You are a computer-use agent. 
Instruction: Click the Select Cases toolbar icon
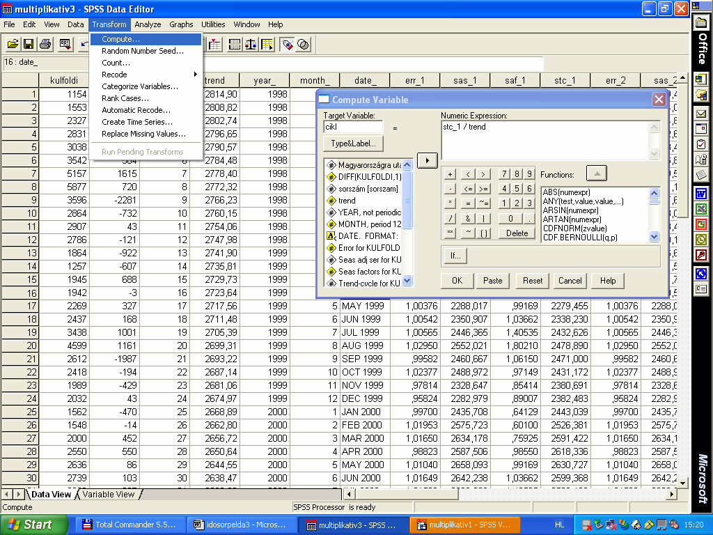coord(267,44)
